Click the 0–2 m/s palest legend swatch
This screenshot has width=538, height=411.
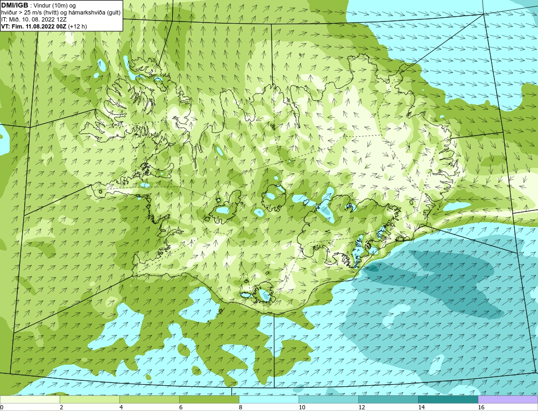coord(30,399)
